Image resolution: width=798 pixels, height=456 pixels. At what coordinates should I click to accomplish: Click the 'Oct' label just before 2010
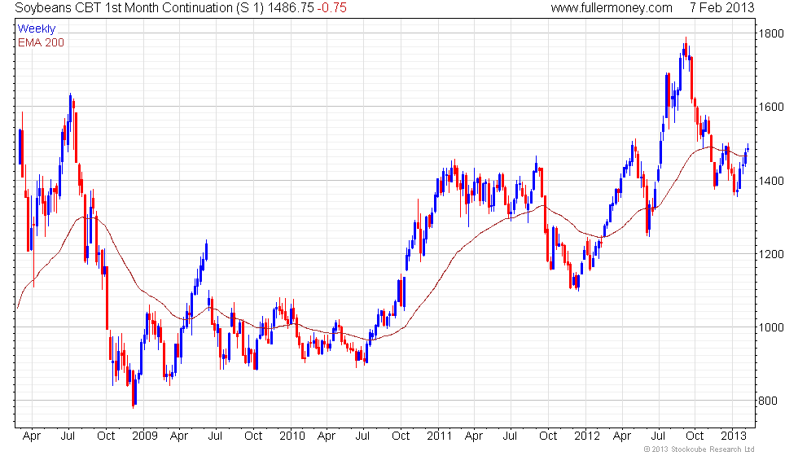(253, 436)
